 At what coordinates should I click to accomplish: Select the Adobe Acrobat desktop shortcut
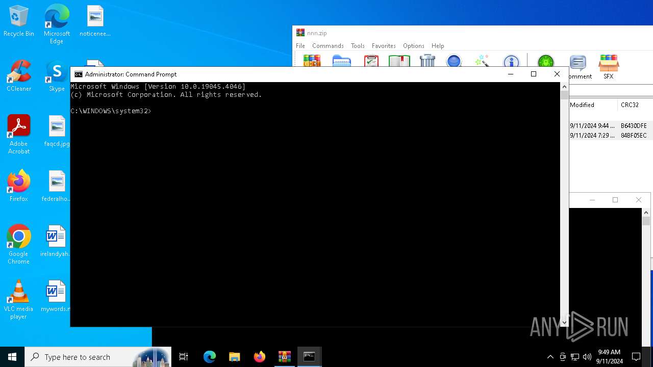pyautogui.click(x=19, y=135)
